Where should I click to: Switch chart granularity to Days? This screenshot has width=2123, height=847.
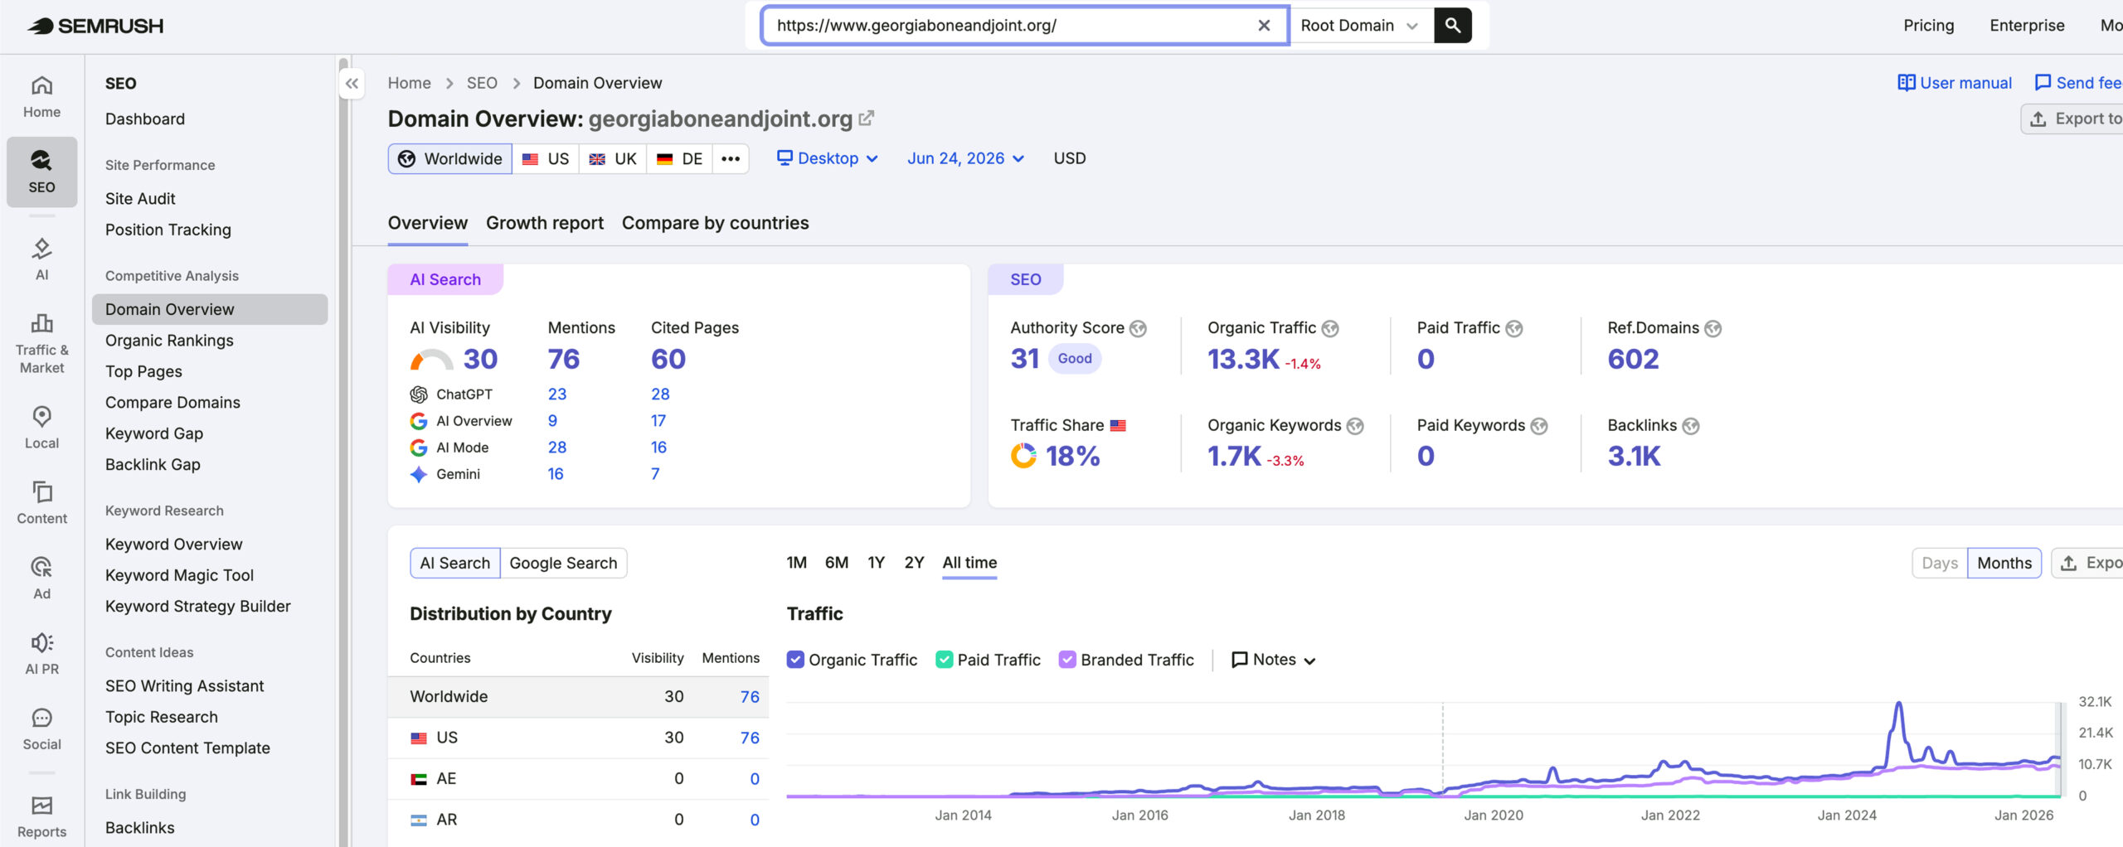(x=1940, y=563)
